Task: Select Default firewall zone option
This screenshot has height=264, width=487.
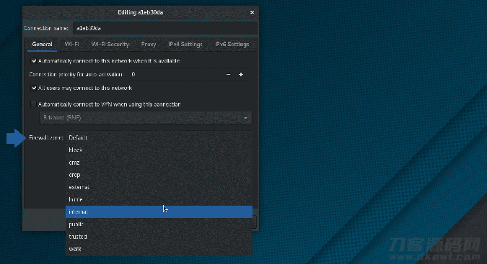Action: pos(159,137)
